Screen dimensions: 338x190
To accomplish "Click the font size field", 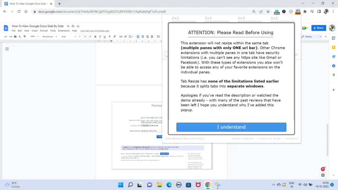I will click(x=85, y=37).
